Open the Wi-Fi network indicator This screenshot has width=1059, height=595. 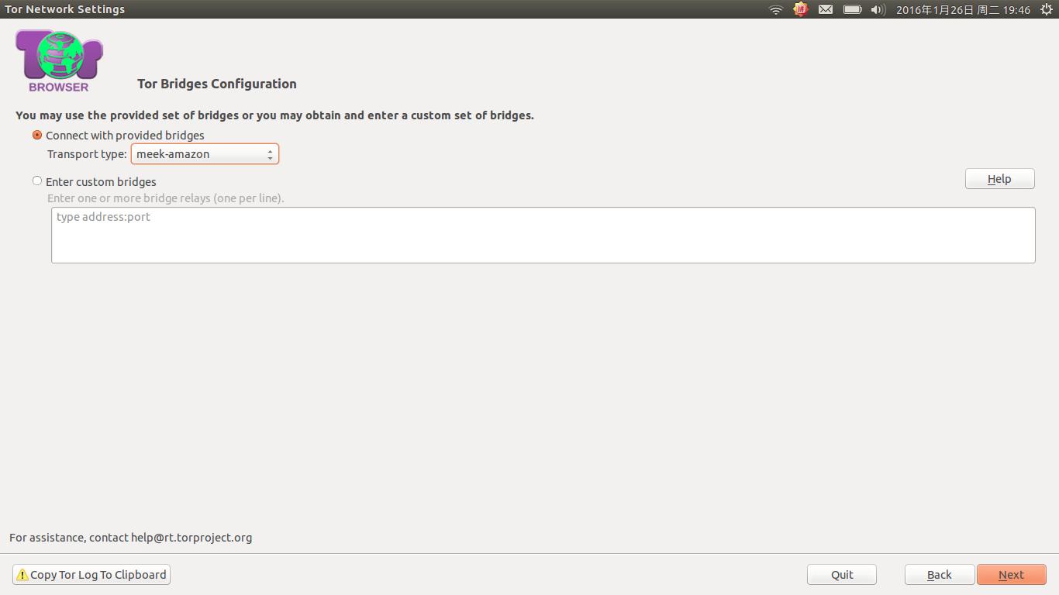[776, 9]
